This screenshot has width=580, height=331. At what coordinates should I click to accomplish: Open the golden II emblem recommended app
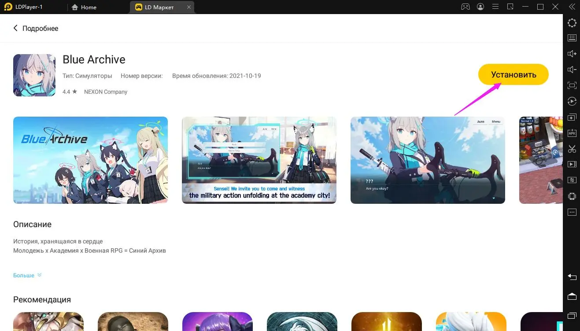(387, 321)
